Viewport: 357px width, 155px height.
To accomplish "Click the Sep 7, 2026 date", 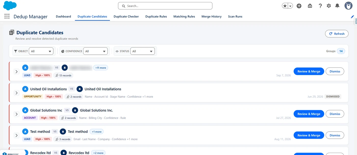I will 284,76.
